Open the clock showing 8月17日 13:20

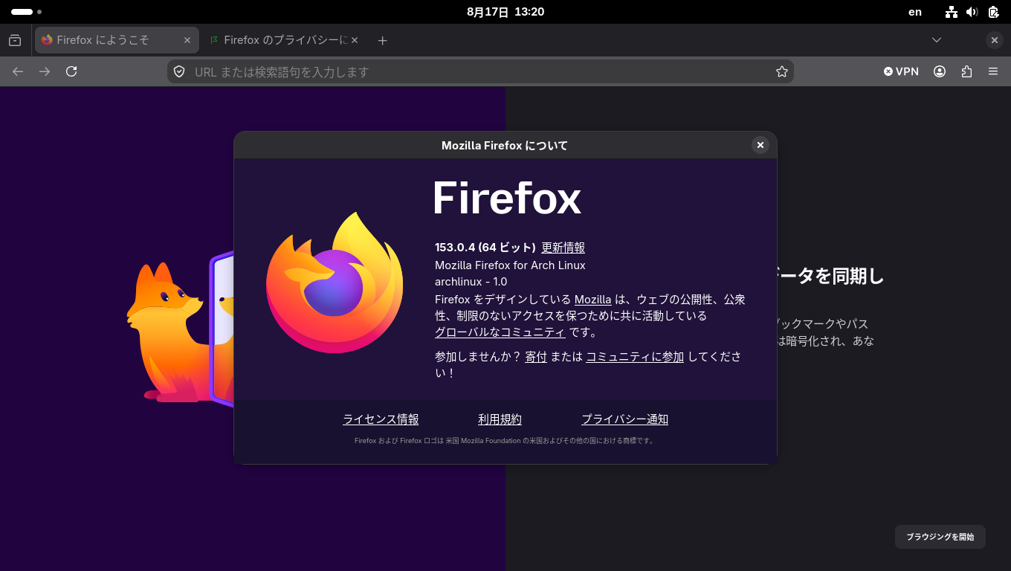point(505,12)
